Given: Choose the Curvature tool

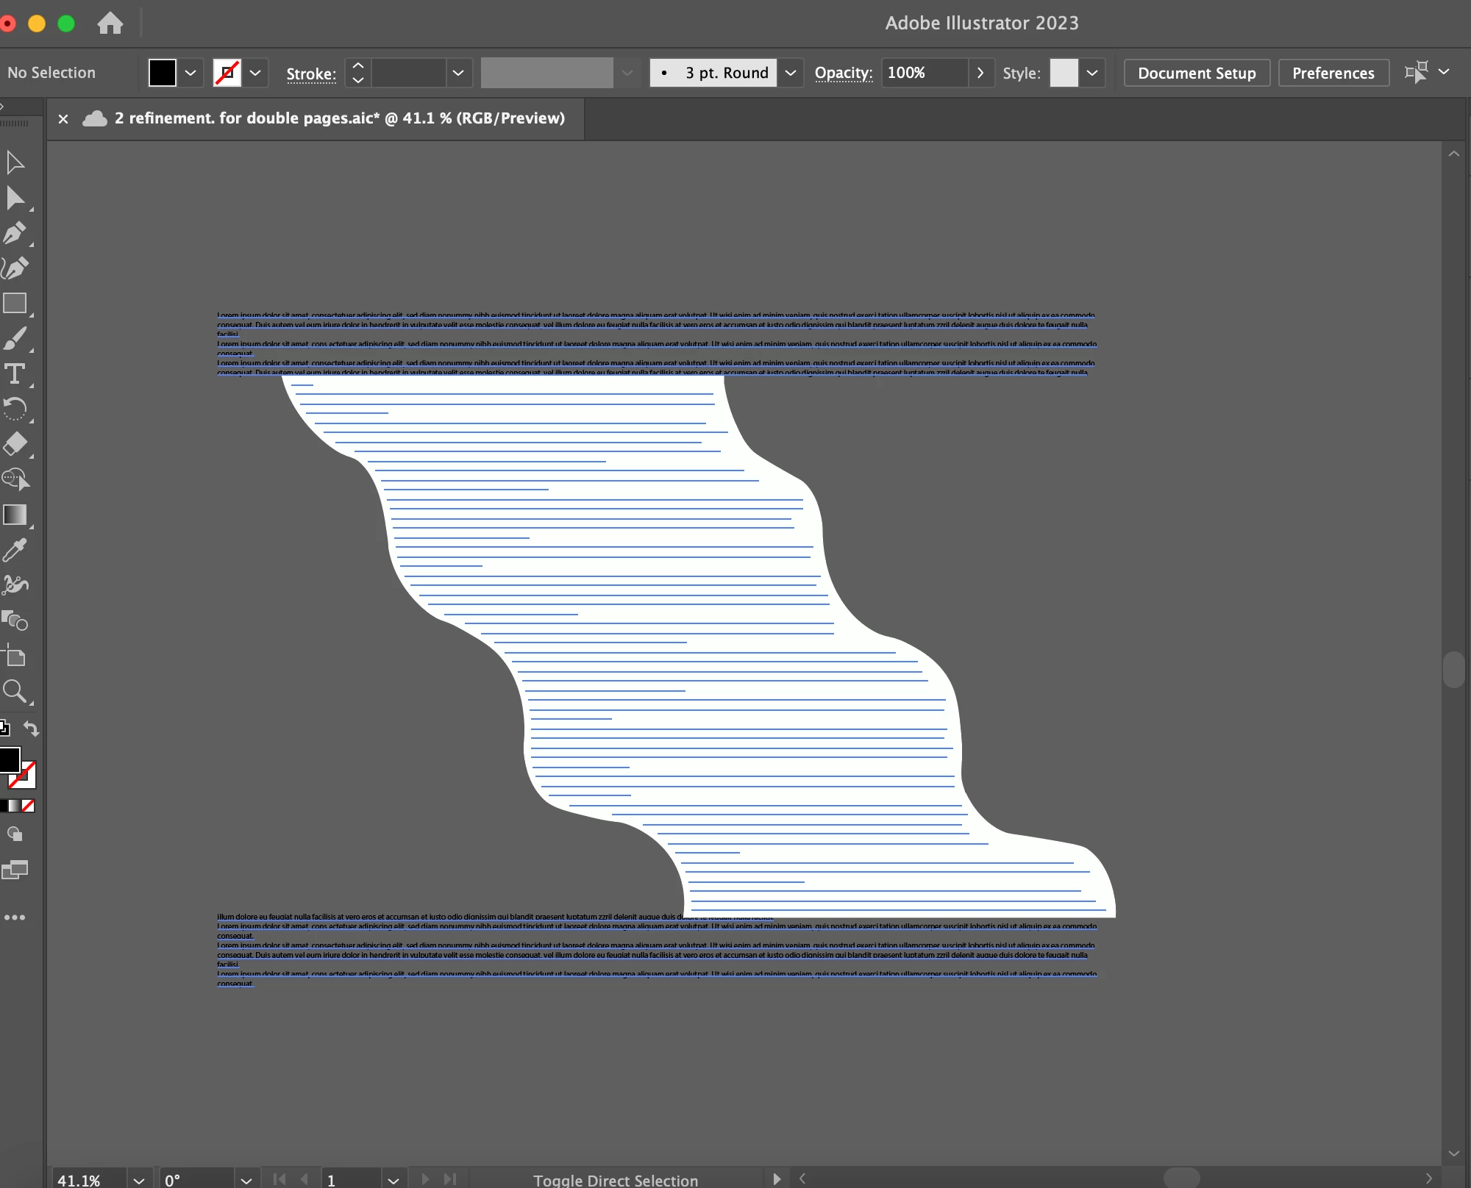Looking at the screenshot, I should [x=15, y=268].
